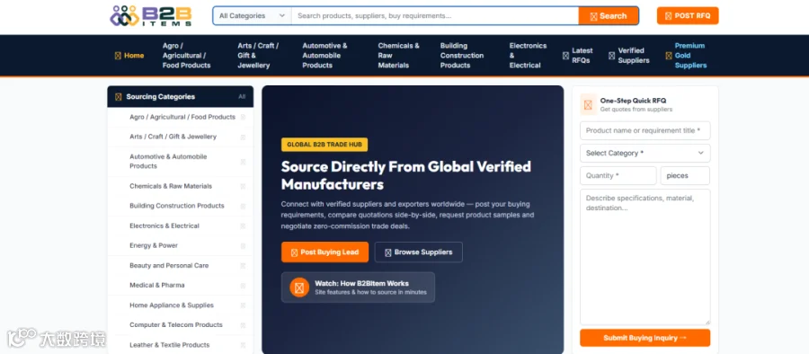Open the Chemicals & Raw Materials nav item
Screen dimensions: 809x354
[398, 56]
